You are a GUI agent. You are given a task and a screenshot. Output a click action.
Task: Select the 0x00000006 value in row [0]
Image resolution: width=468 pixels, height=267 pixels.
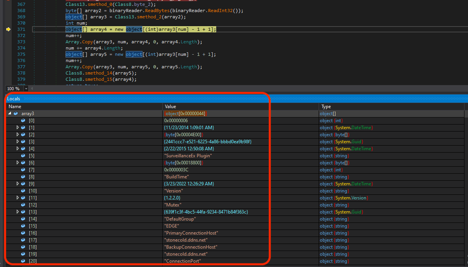pos(176,120)
